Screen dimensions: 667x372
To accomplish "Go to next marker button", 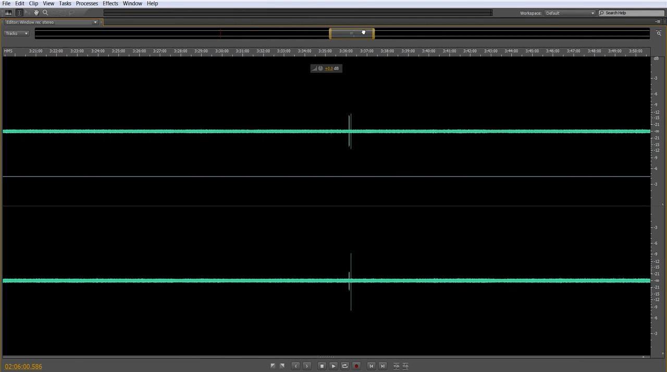I will click(x=382, y=366).
